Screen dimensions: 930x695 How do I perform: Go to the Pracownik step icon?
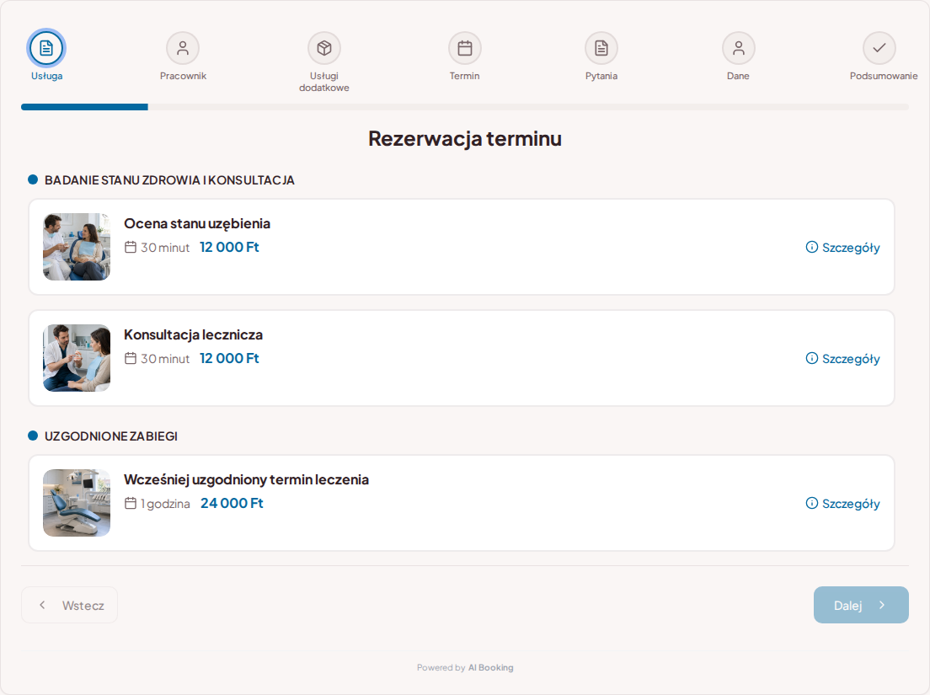pyautogui.click(x=183, y=48)
